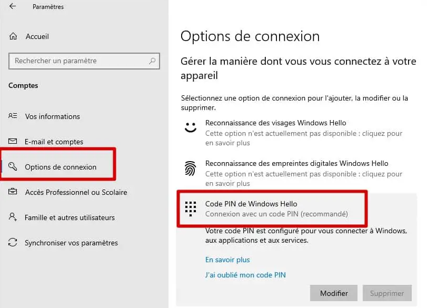Collapse Code PIN de Windows Hello

tap(251, 204)
